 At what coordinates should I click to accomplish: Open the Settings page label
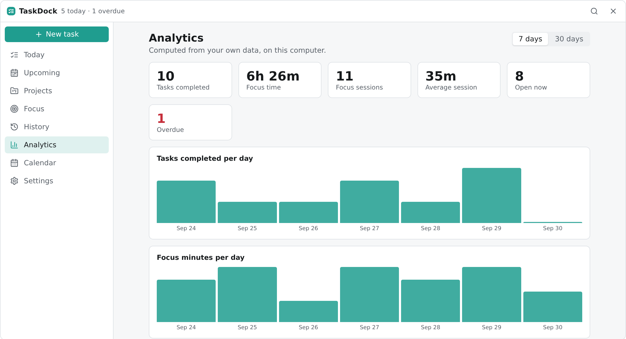(x=38, y=181)
